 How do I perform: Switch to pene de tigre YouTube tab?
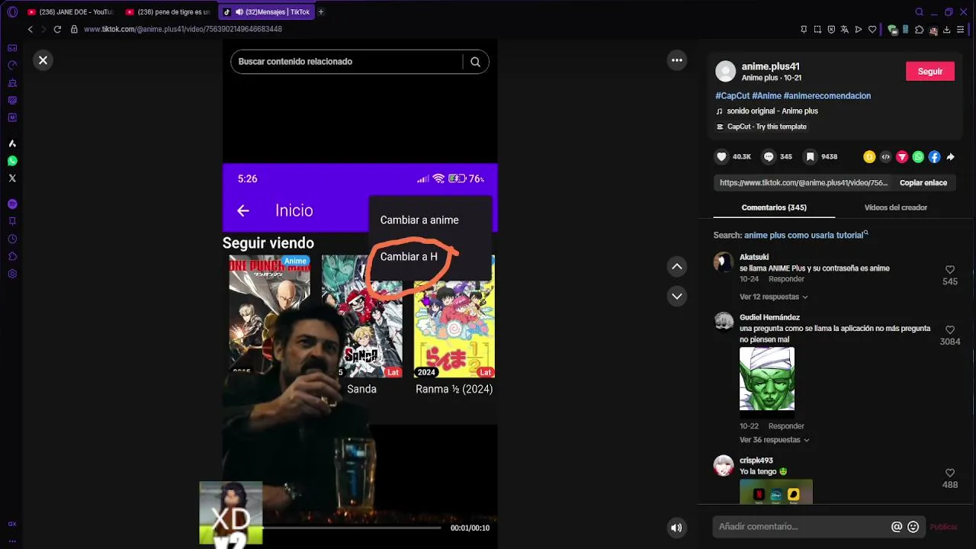pos(167,12)
